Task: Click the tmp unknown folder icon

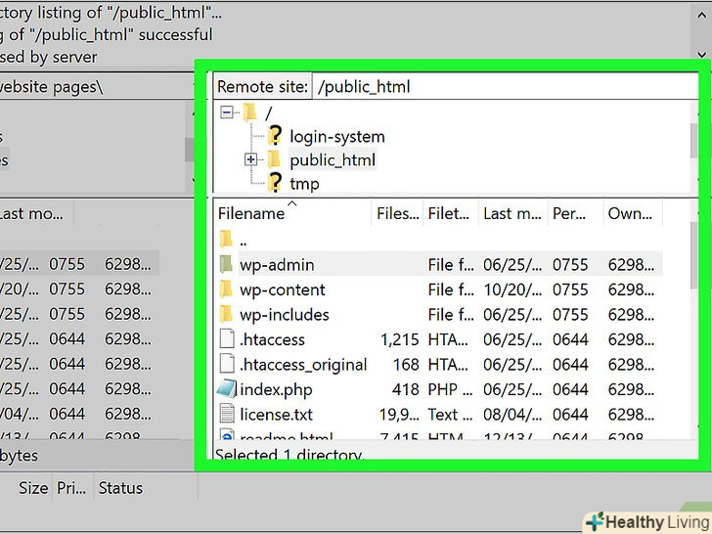Action: [x=274, y=183]
